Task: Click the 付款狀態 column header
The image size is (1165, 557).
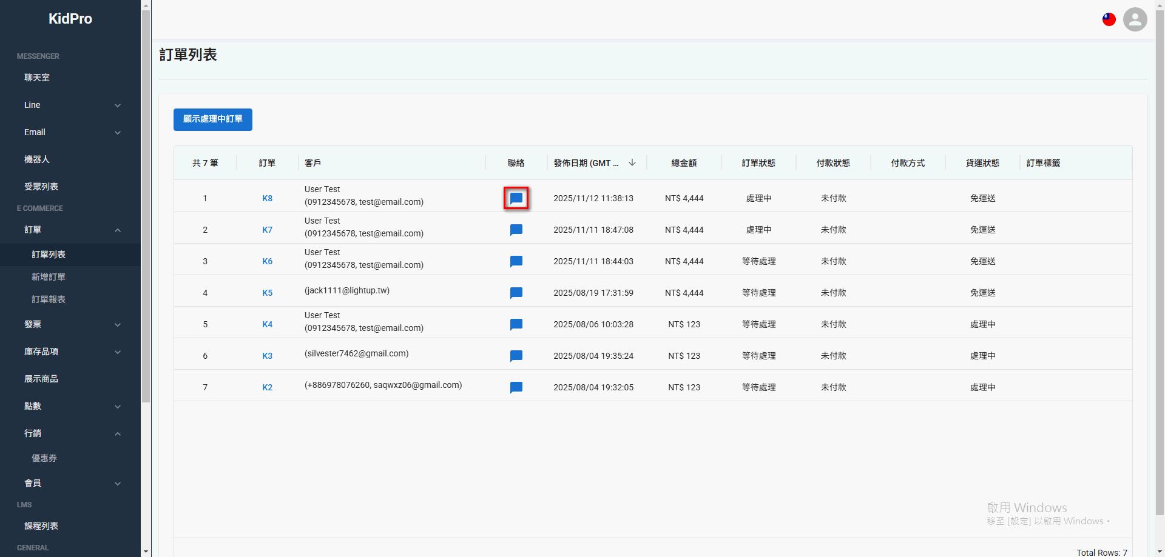Action: [x=833, y=163]
